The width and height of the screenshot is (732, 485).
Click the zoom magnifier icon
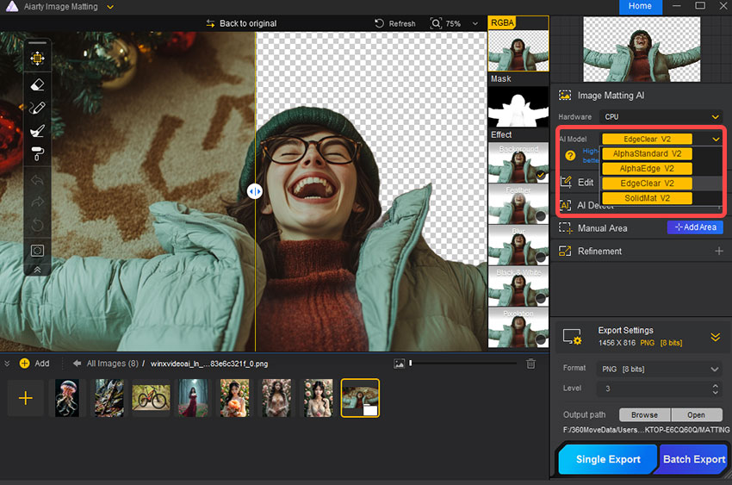[x=436, y=23]
